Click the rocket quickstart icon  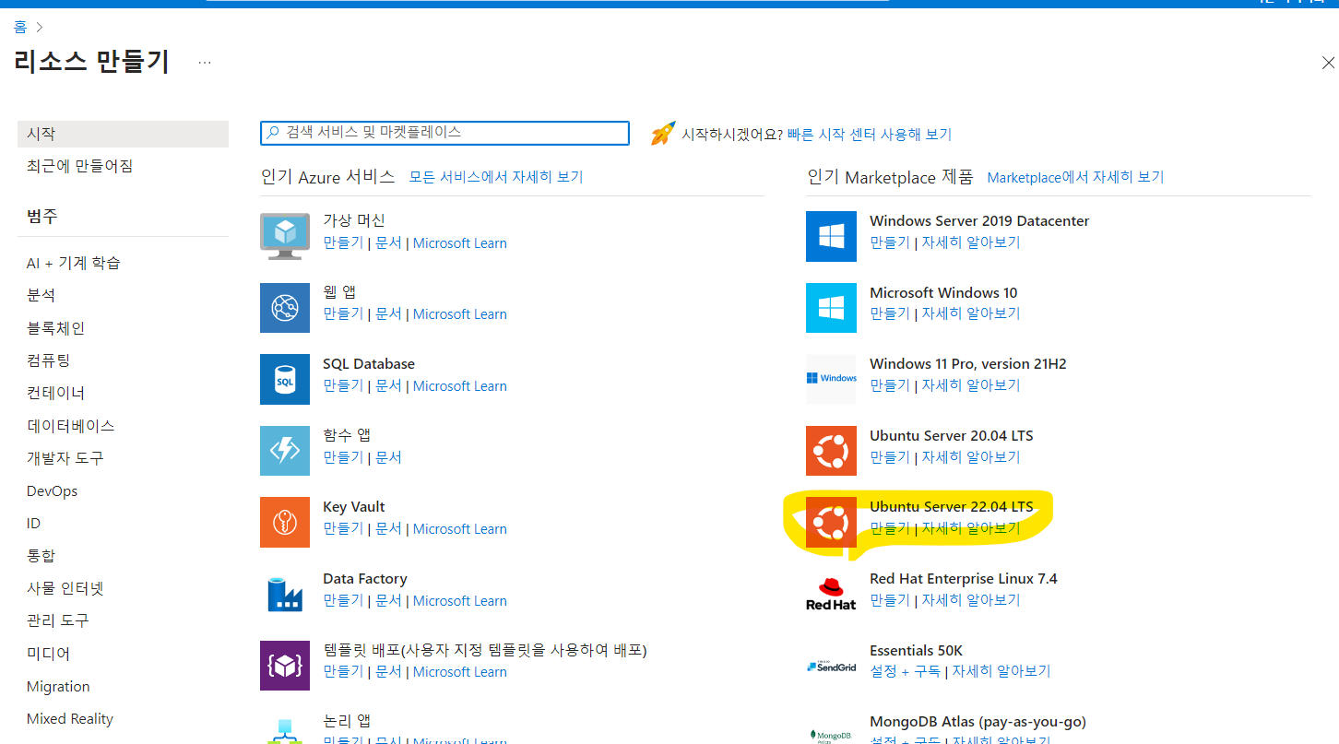point(663,134)
